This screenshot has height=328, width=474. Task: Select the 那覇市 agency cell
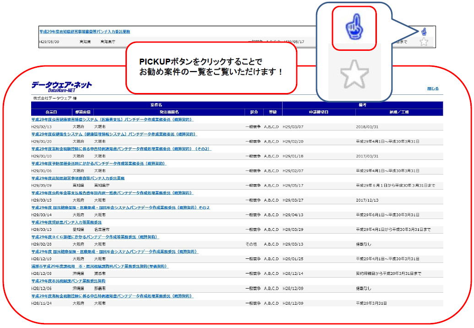(x=100, y=289)
